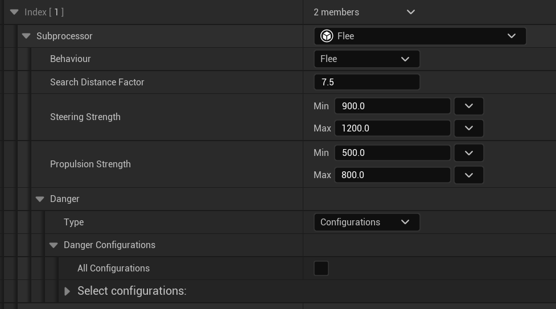Image resolution: width=556 pixels, height=309 pixels.
Task: Open Propulsion Strength Min options arrow
Action: click(x=468, y=153)
